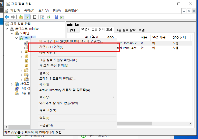Collapse the min.ke domain node
The width and height of the screenshot is (198, 139).
[16, 38]
